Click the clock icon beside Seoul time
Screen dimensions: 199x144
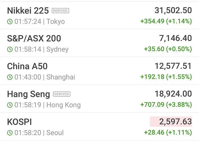coord(10,133)
